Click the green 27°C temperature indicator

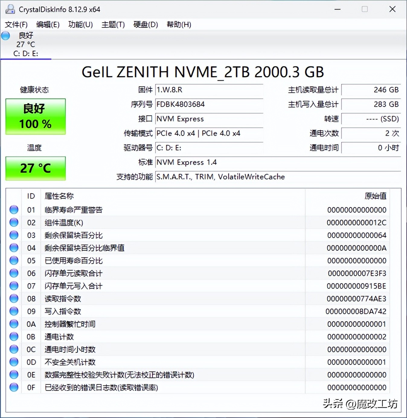pyautogui.click(x=35, y=168)
